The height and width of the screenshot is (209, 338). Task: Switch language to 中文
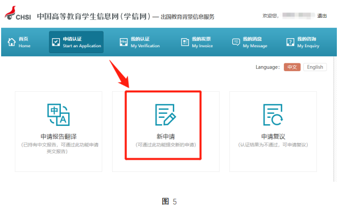pyautogui.click(x=292, y=67)
